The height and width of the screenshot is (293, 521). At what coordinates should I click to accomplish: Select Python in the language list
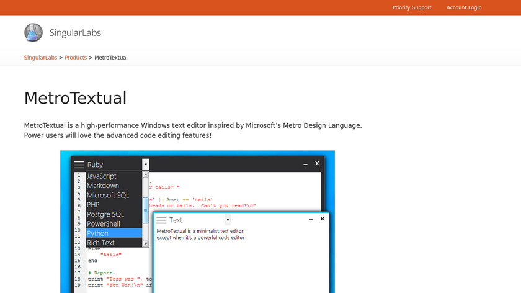[98, 233]
